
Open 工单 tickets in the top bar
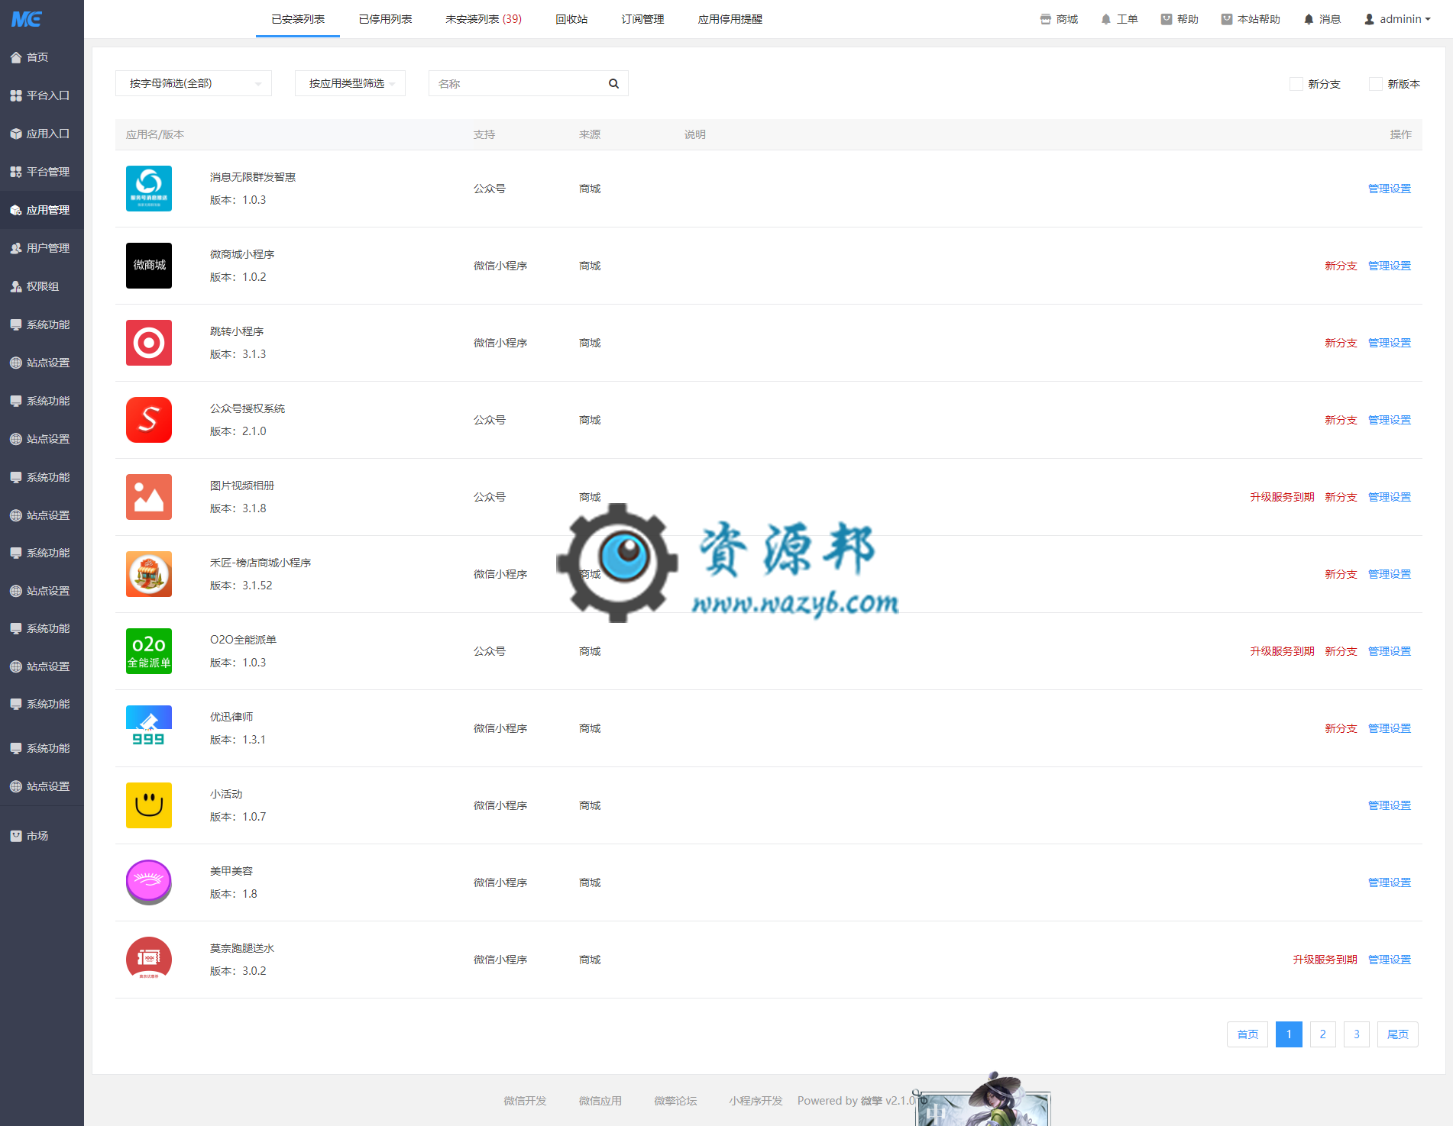pos(1119,19)
